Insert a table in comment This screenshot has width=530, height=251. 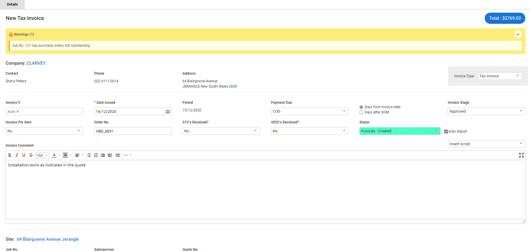[118, 155]
